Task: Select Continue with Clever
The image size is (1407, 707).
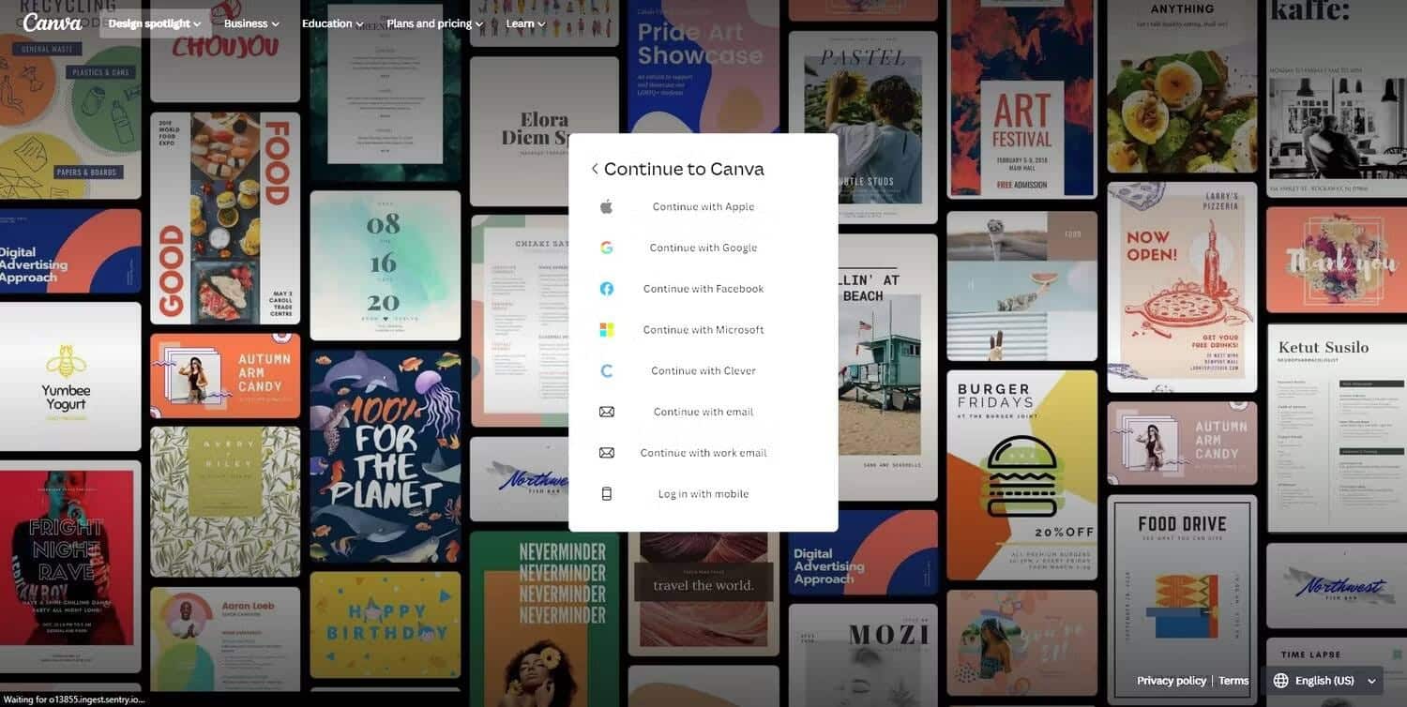Action: (x=703, y=371)
